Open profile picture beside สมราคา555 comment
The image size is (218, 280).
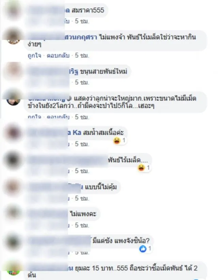13,10
